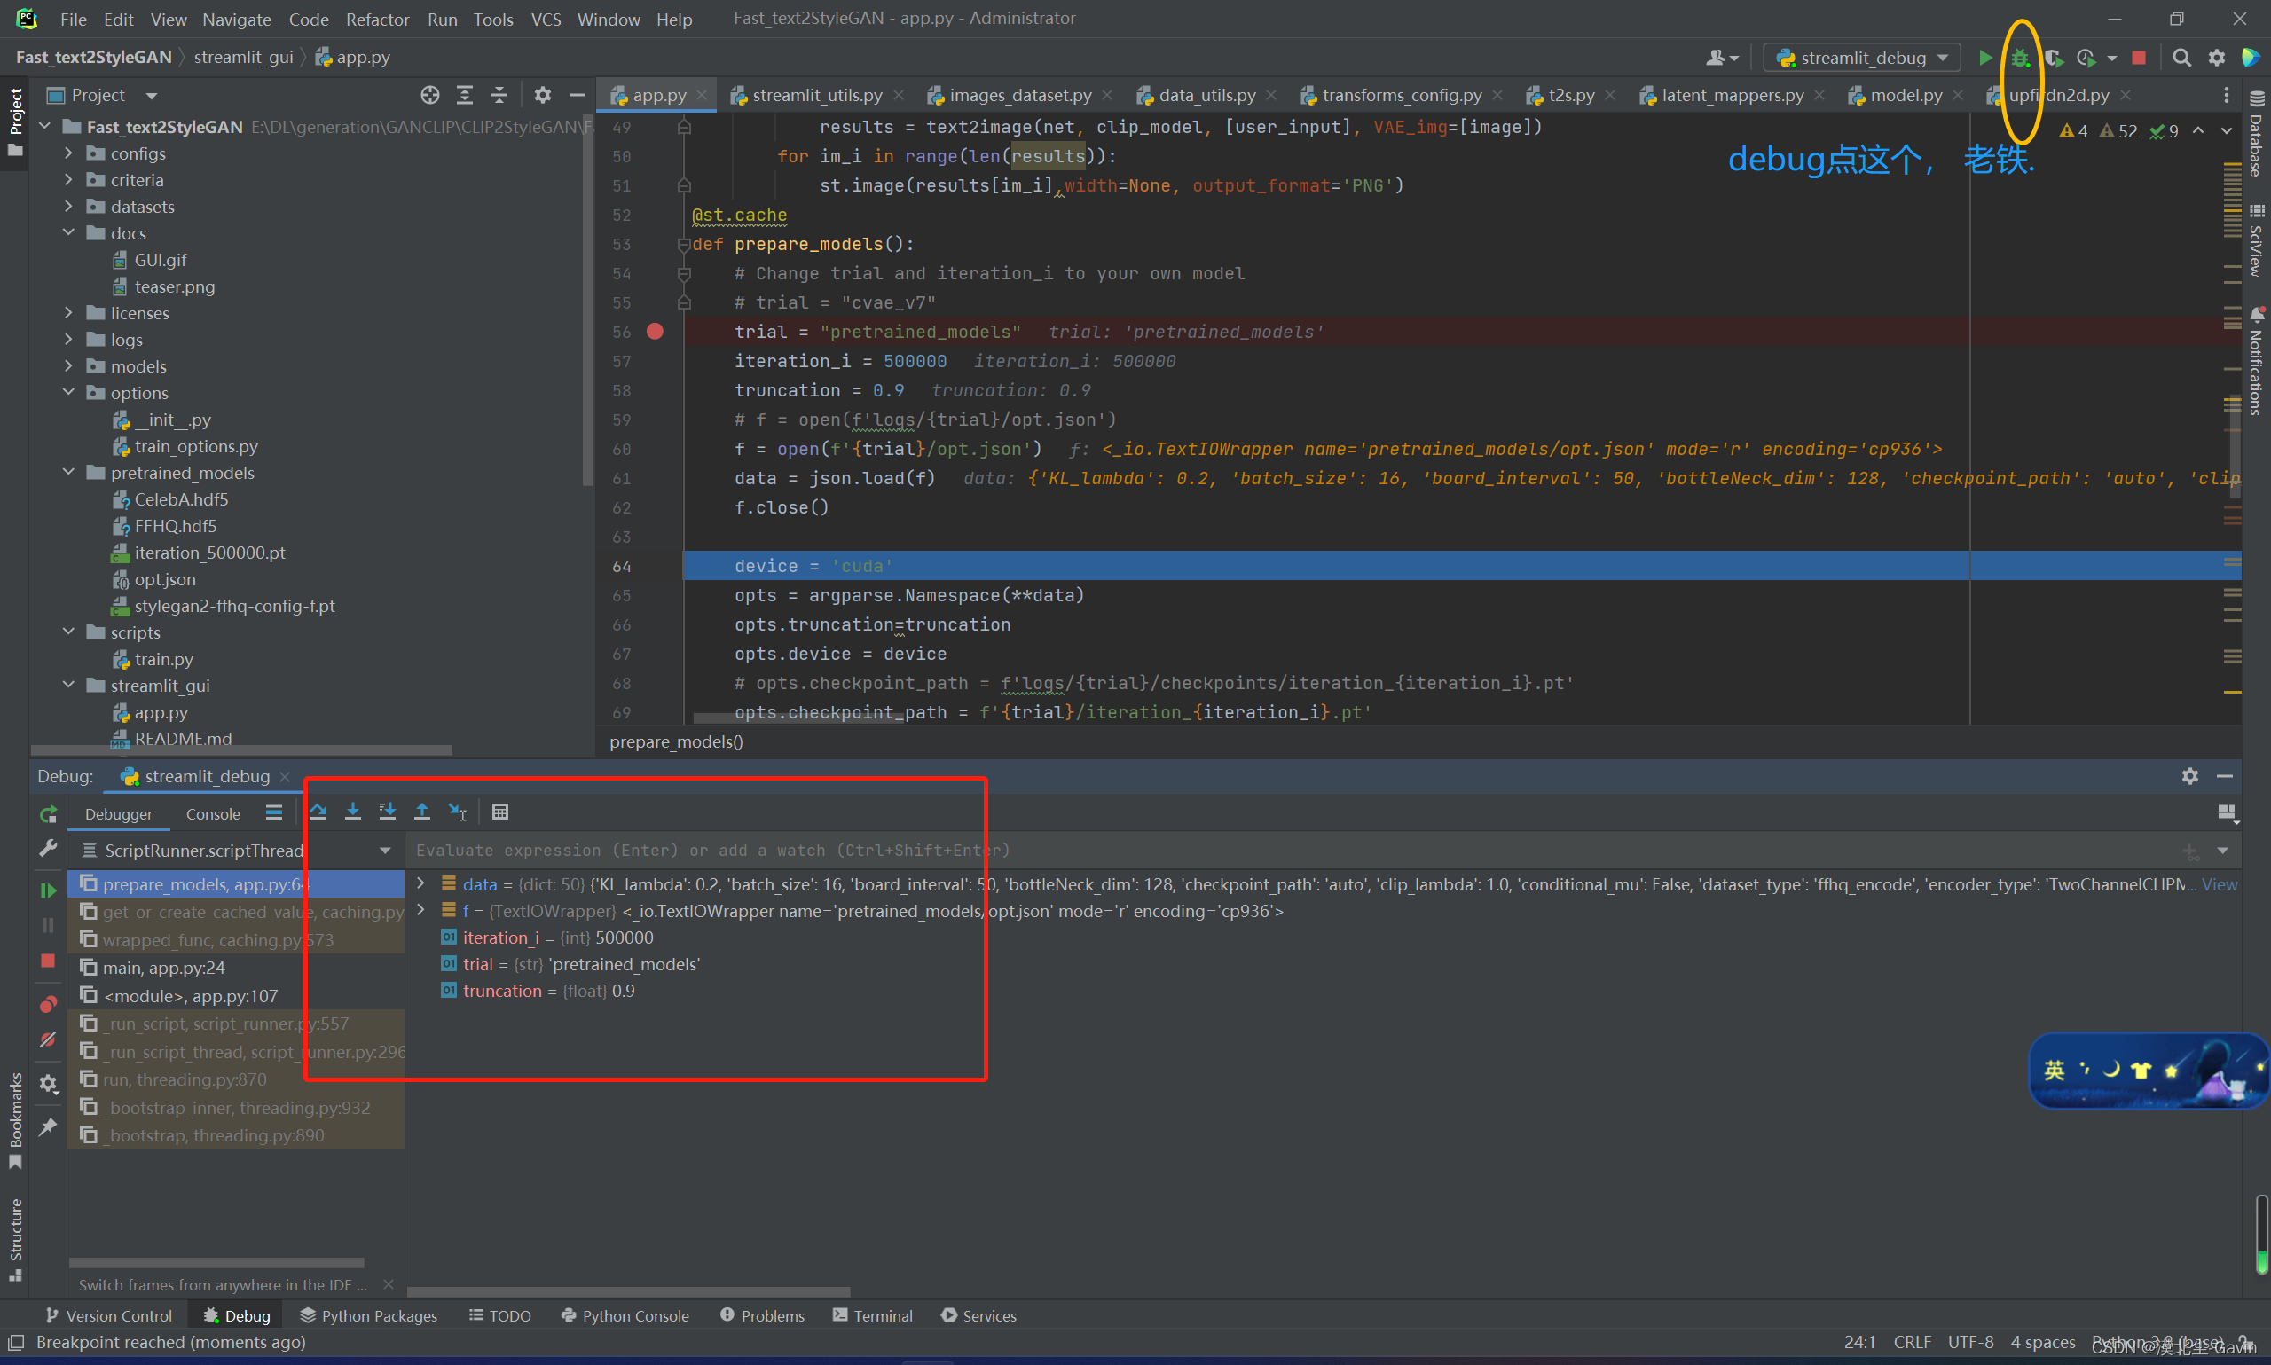
Task: Toggle the breakpoint on line 56
Action: 655,332
